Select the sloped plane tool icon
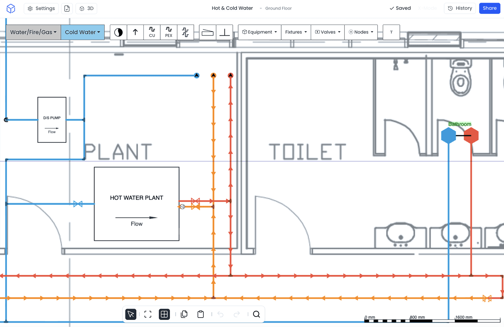 pos(208,32)
